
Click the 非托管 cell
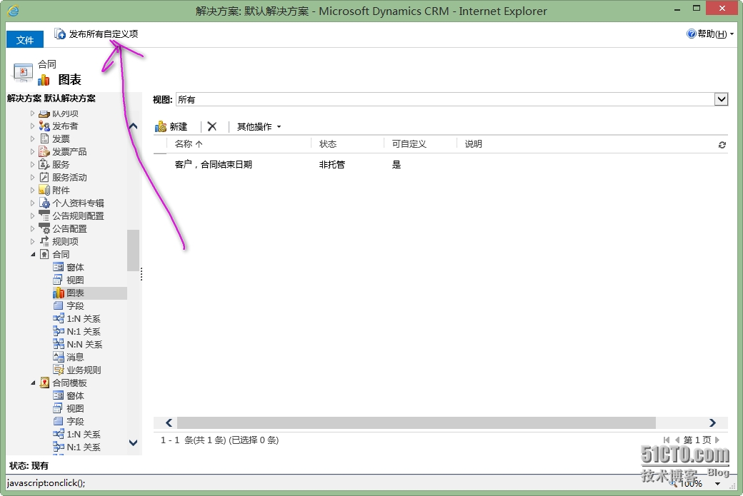click(331, 164)
